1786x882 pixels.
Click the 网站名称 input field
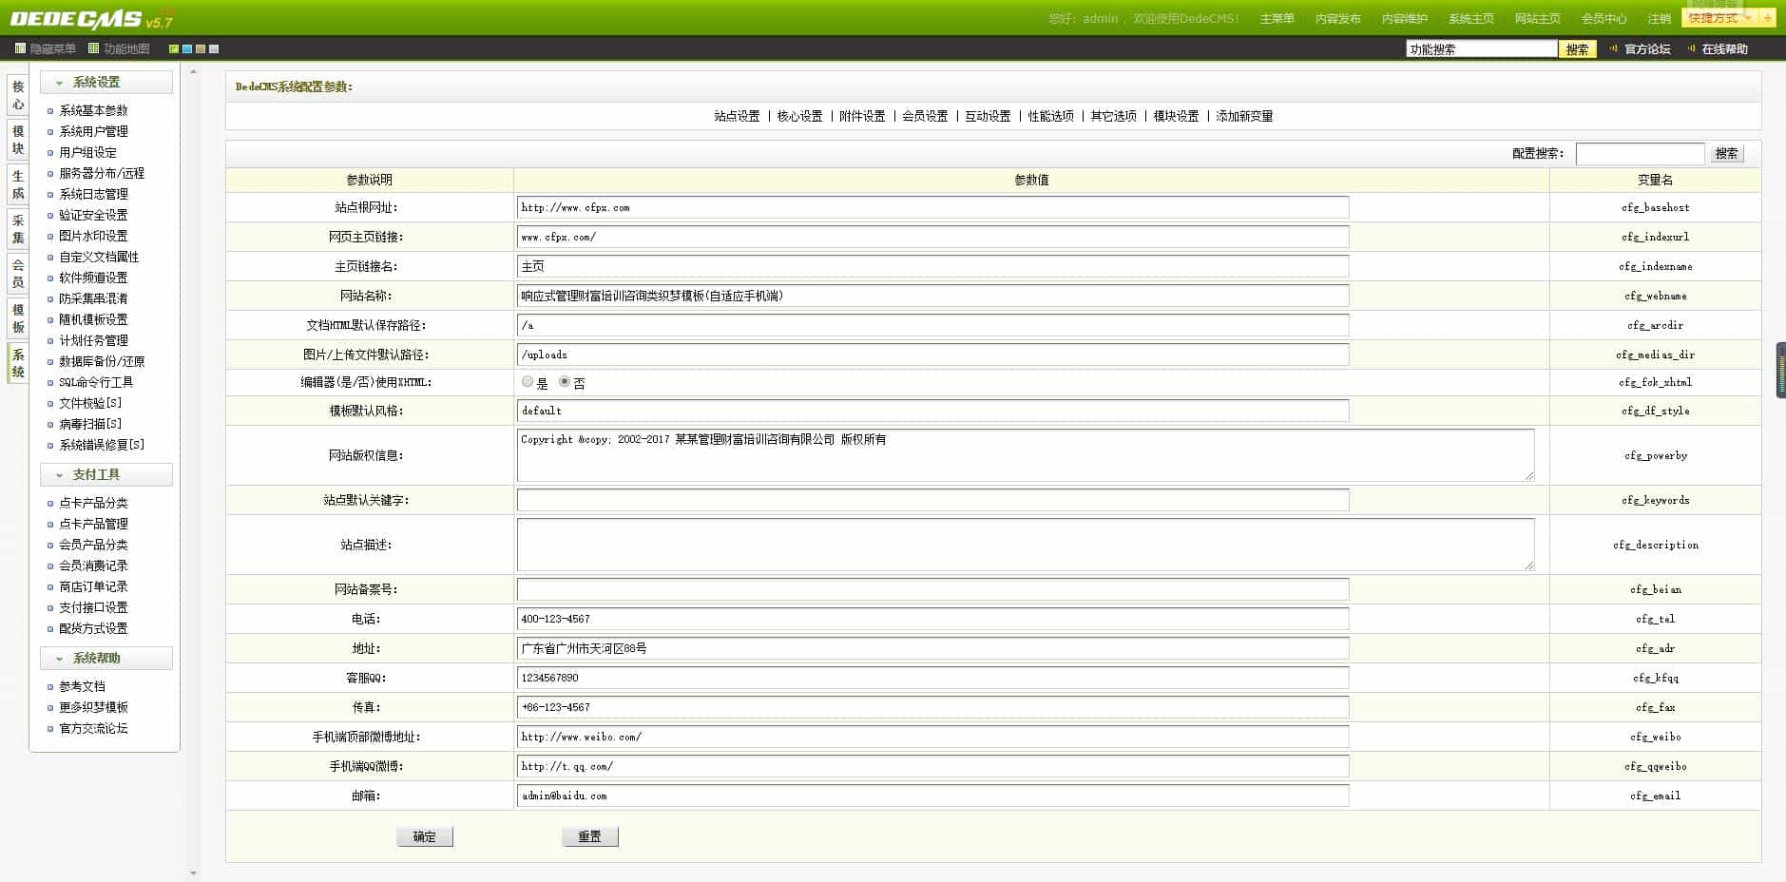(933, 296)
